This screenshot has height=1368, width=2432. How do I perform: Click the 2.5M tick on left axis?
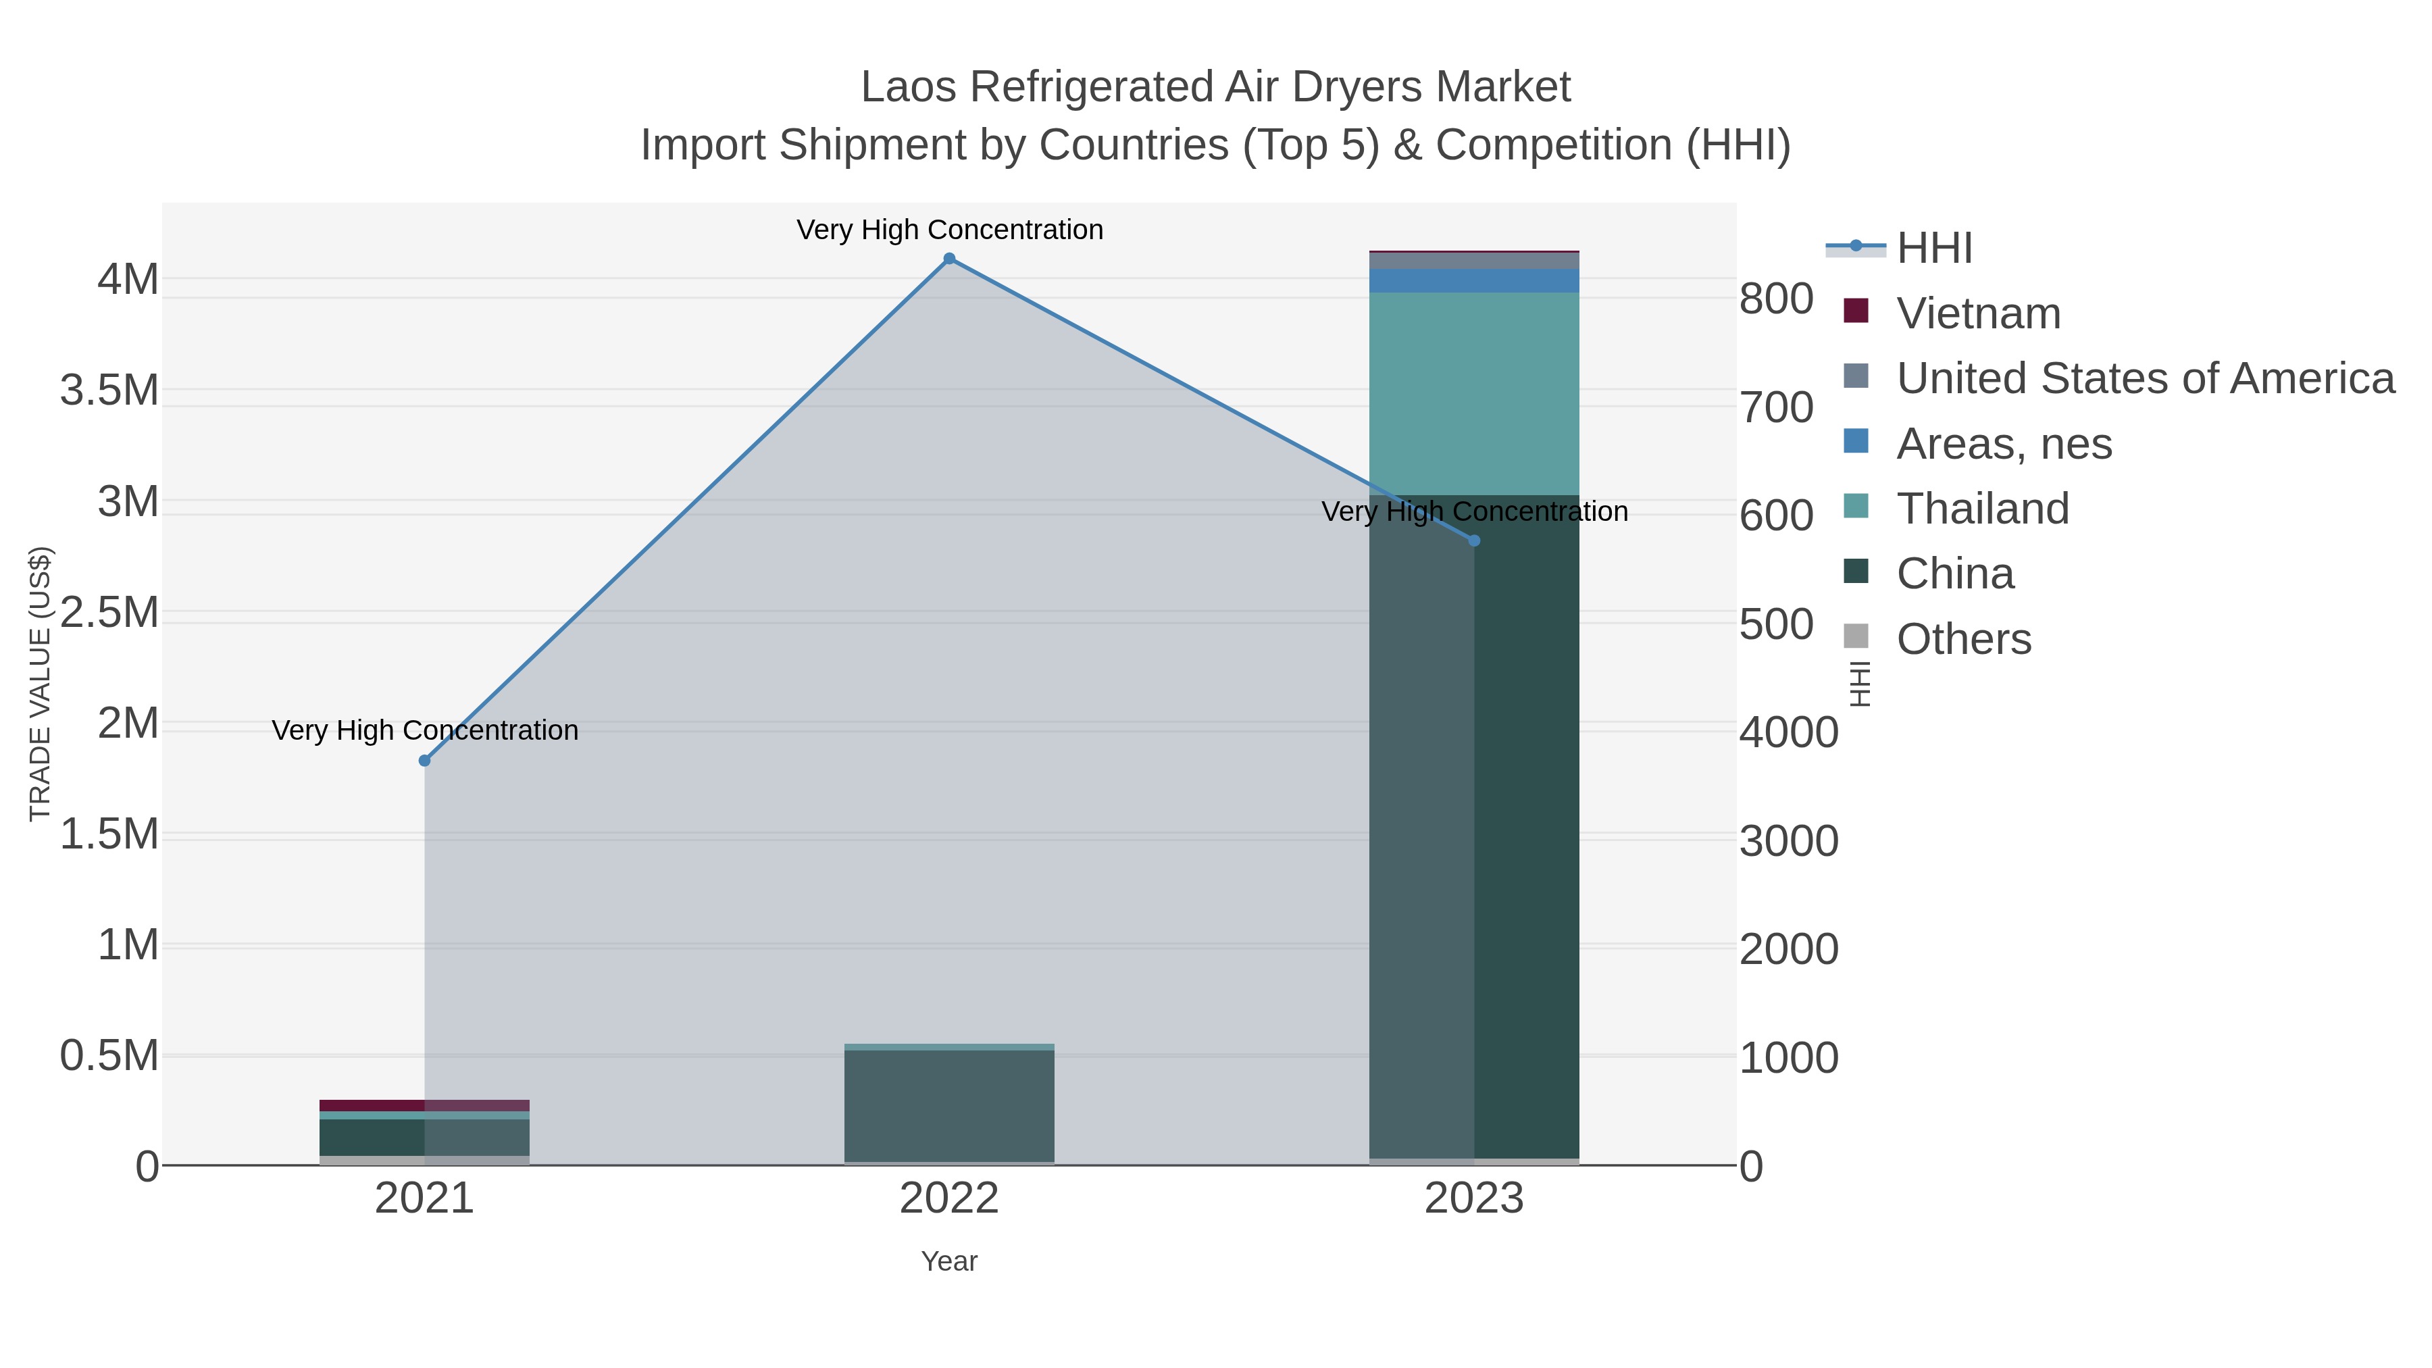point(109,613)
